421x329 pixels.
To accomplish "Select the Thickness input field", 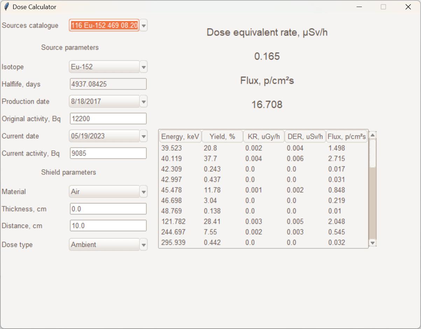I will [x=108, y=209].
